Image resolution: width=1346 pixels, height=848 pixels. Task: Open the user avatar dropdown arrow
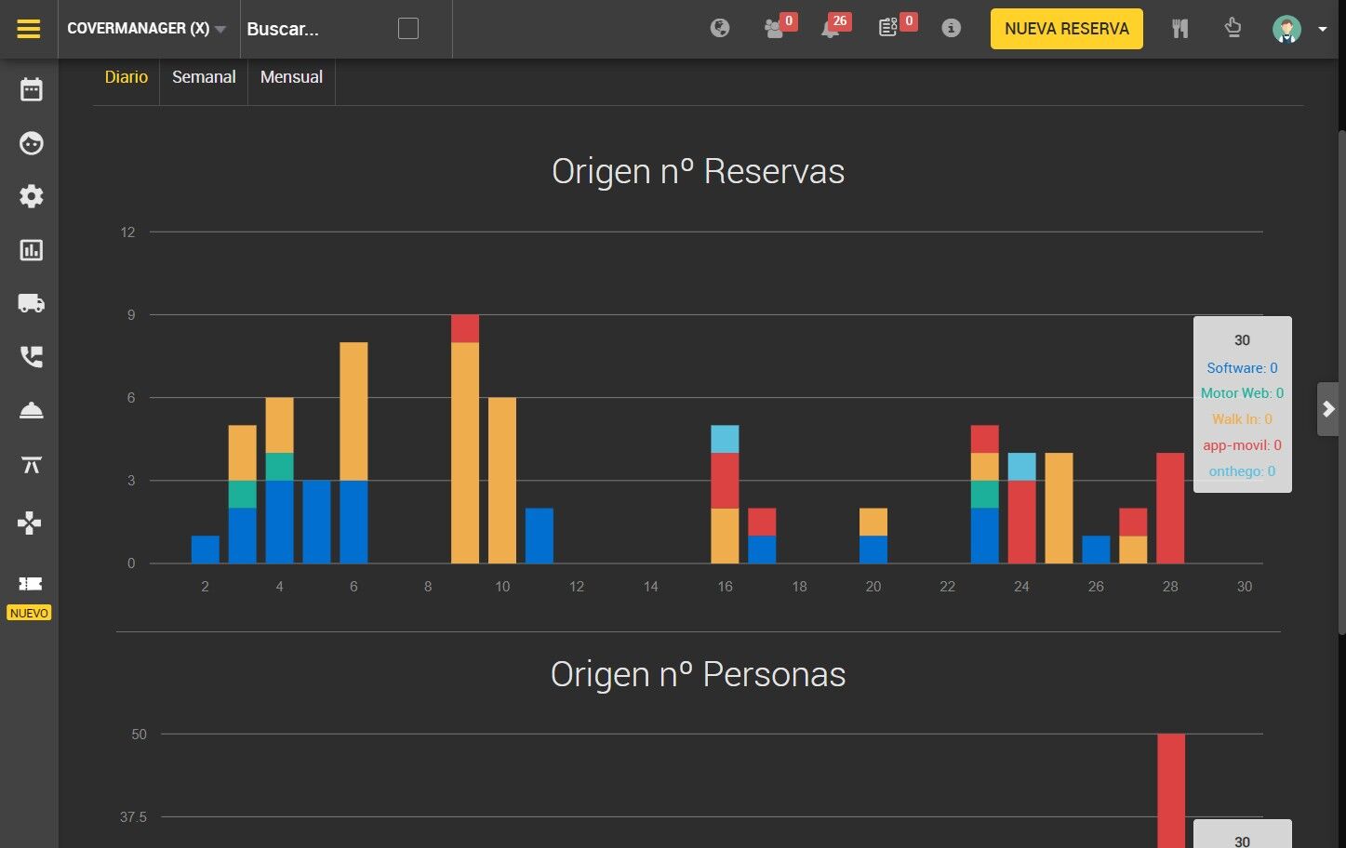point(1322,29)
